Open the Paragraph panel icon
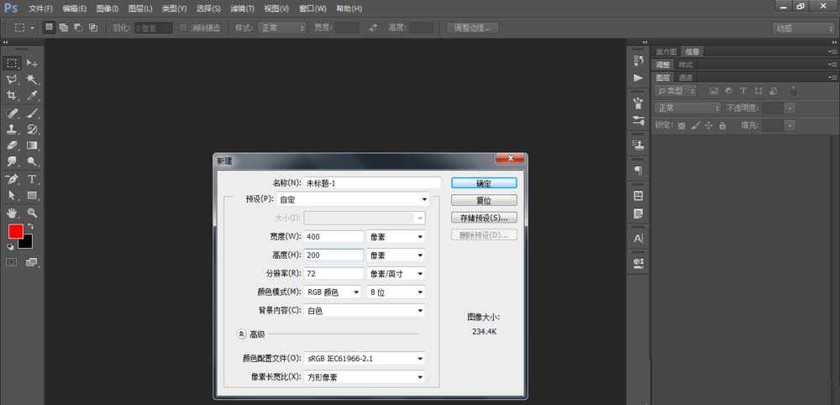The image size is (840, 405). tap(638, 171)
